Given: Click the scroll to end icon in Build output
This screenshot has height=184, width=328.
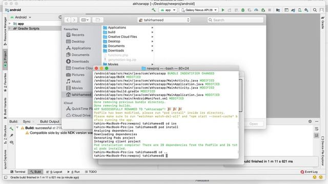Looking at the screenshot, I should click(316, 135).
